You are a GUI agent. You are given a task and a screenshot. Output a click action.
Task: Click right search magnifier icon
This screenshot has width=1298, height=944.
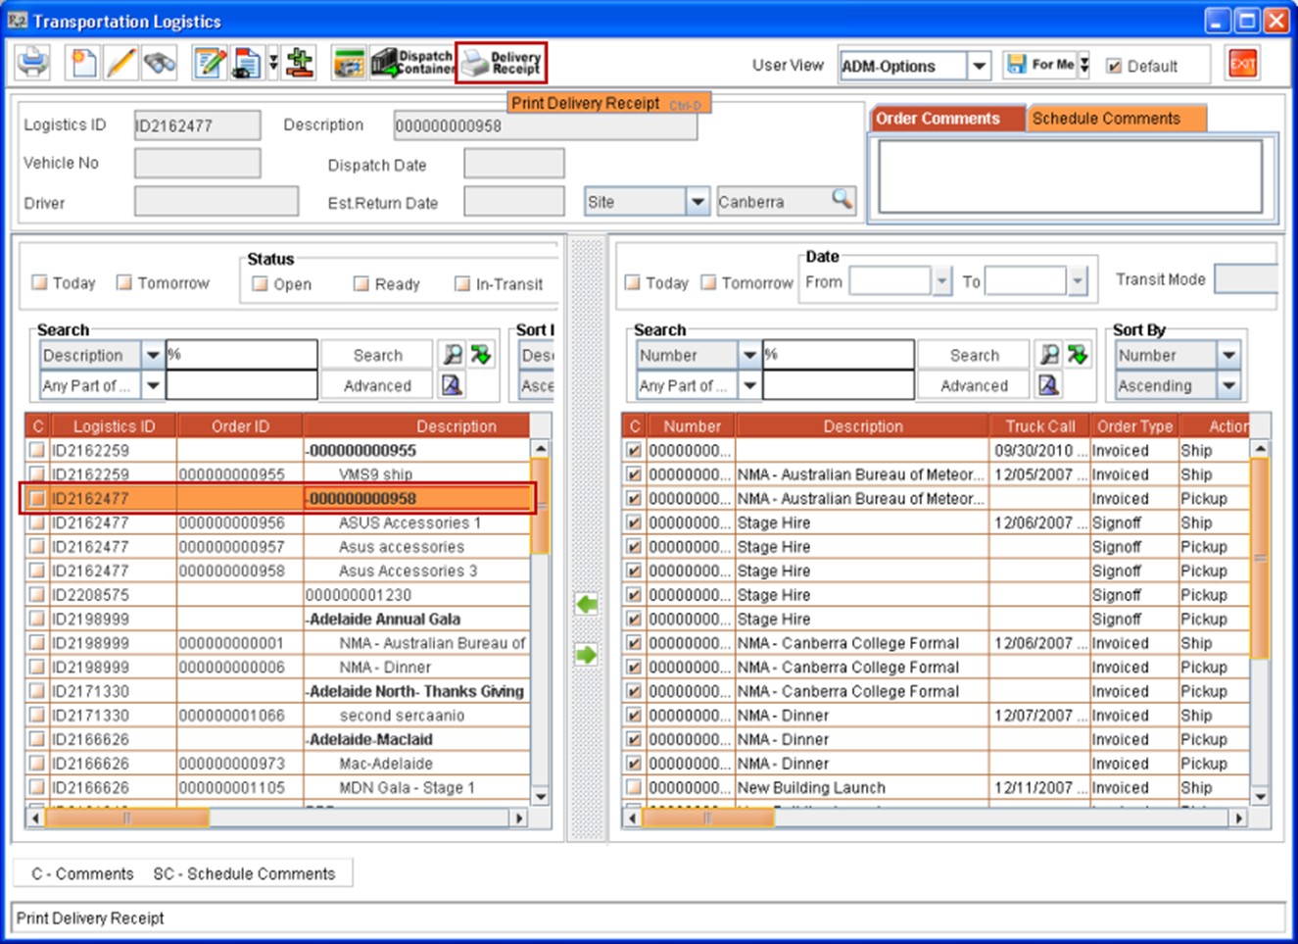tap(1049, 355)
